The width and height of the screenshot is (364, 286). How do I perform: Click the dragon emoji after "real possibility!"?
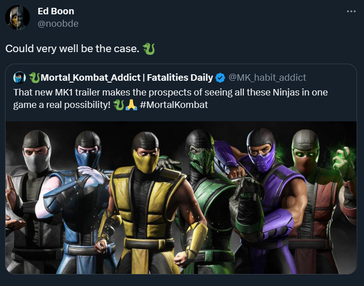pyautogui.click(x=118, y=105)
